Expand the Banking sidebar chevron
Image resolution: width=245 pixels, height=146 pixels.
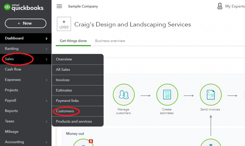46,49
